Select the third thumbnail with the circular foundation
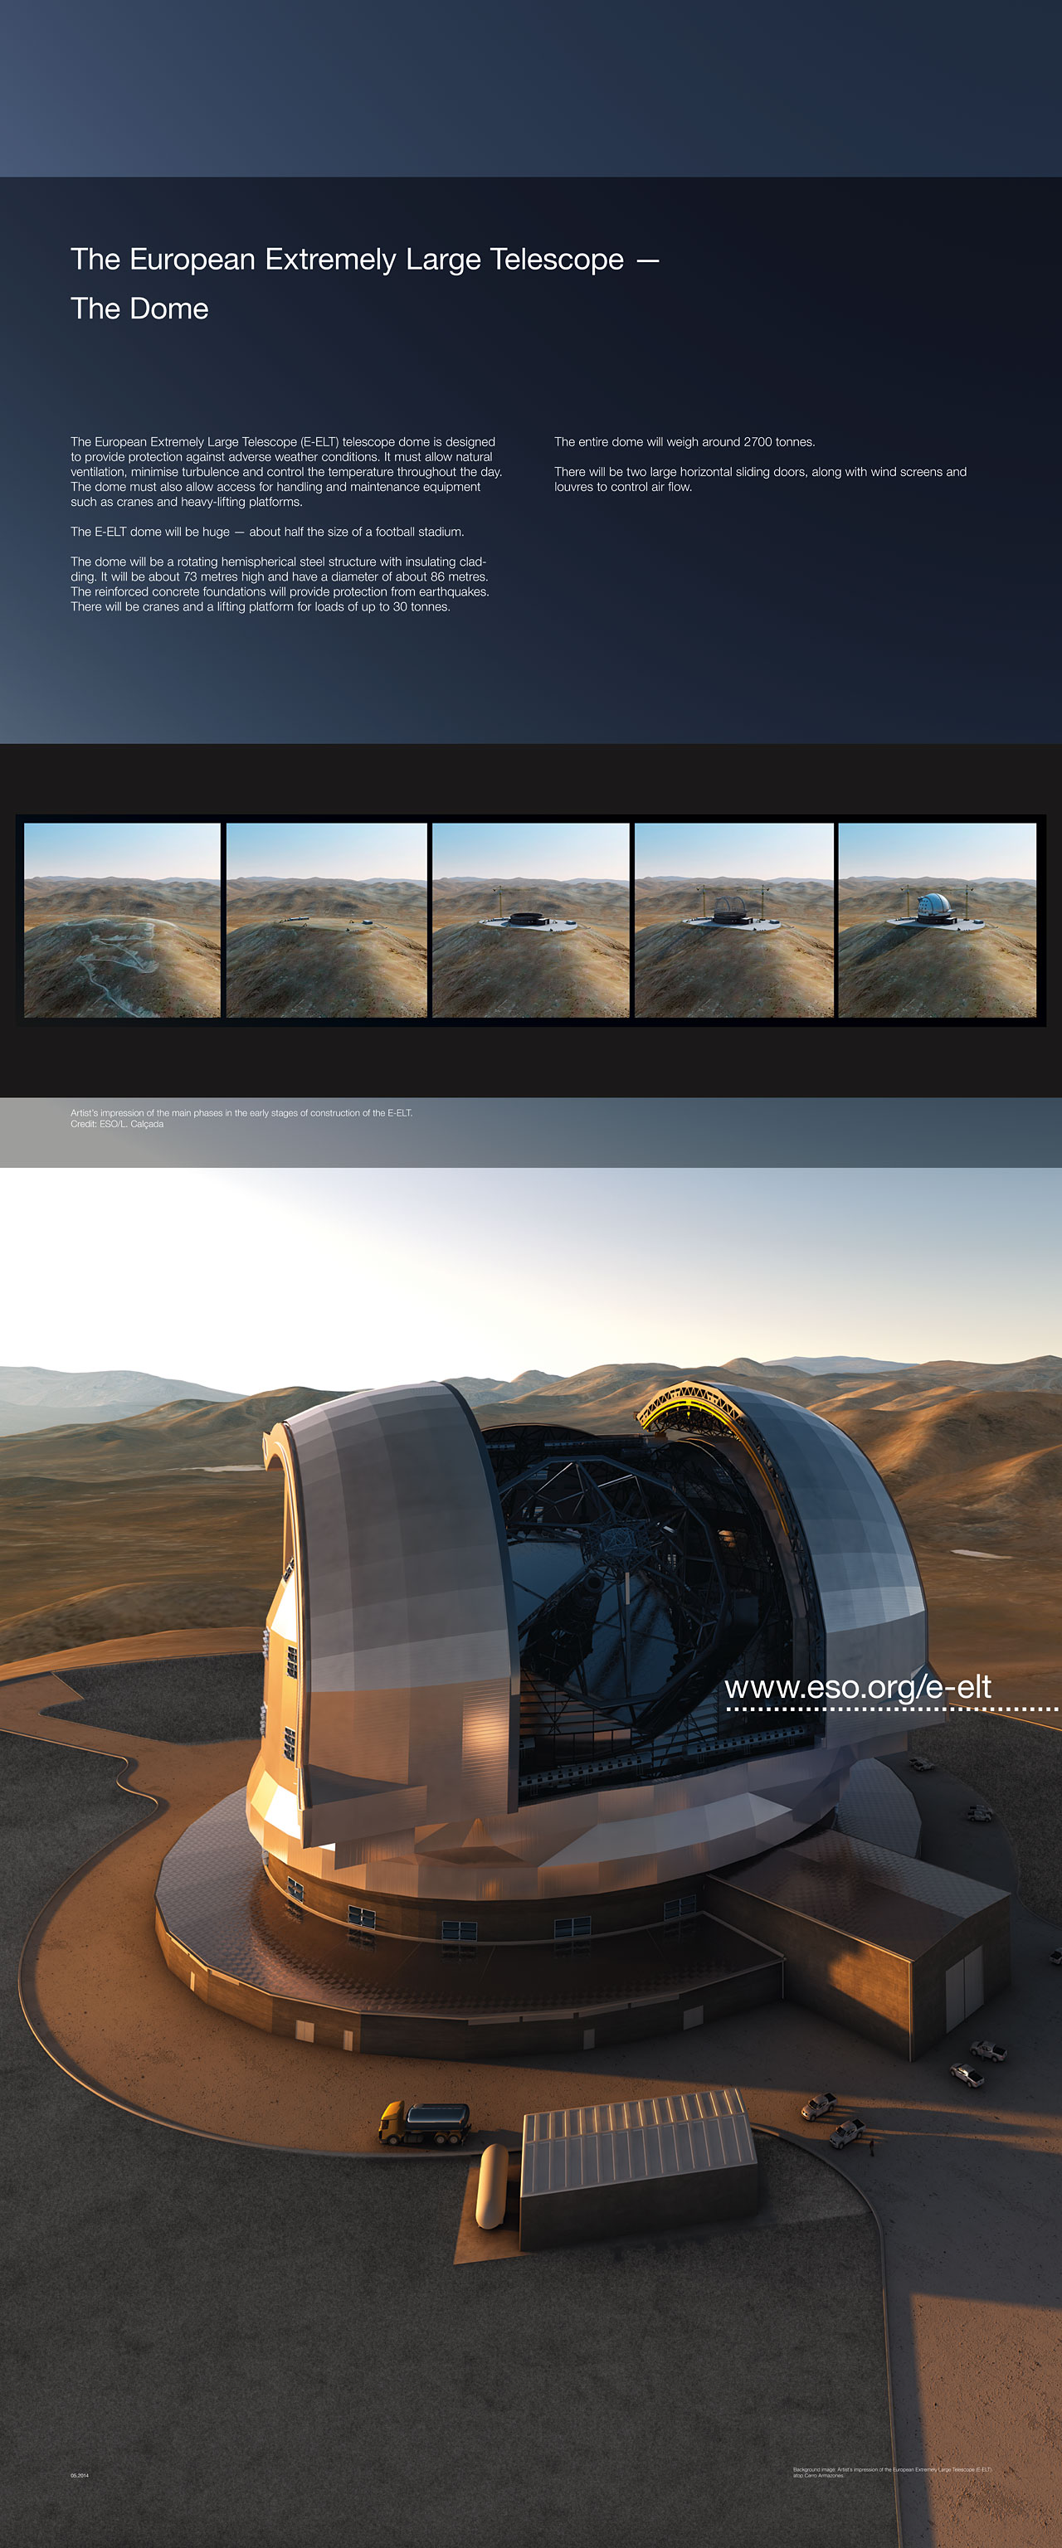The height and width of the screenshot is (2548, 1062). pyautogui.click(x=530, y=920)
